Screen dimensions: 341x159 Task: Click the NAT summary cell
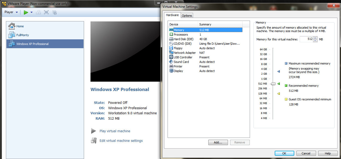(202, 53)
